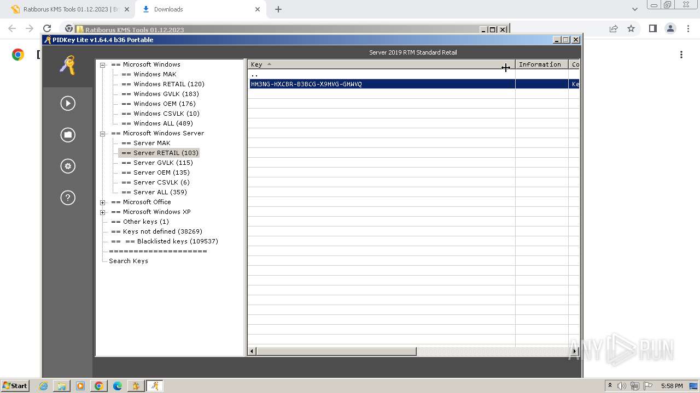The height and width of the screenshot is (393, 700).
Task: Show hidden tray icons arrow
Action: (x=610, y=385)
